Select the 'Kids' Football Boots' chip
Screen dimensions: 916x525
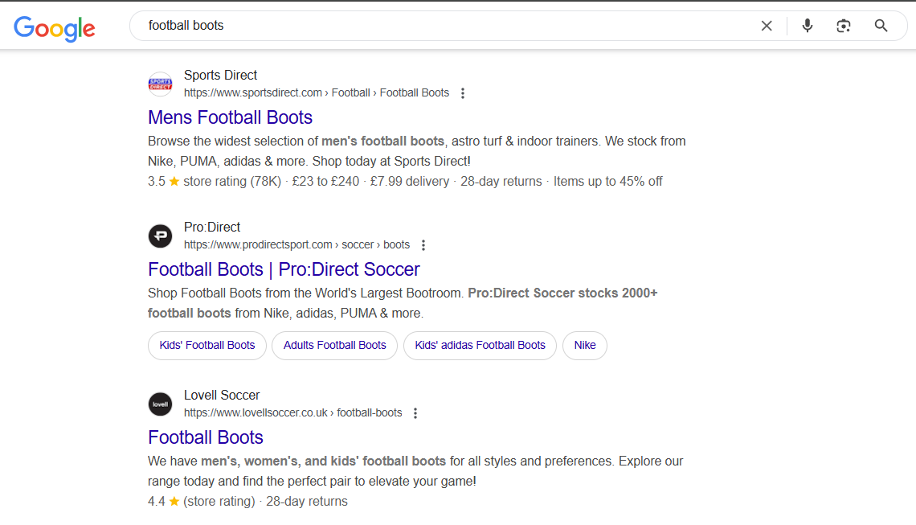point(207,346)
